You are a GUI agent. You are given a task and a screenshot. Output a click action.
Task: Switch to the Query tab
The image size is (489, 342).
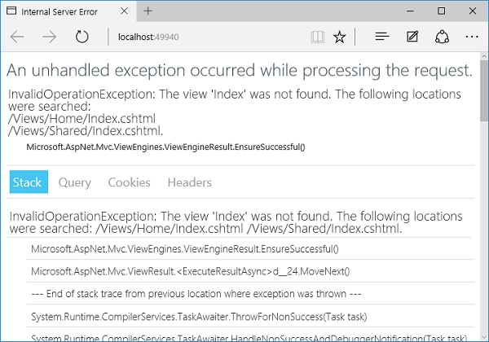click(74, 182)
